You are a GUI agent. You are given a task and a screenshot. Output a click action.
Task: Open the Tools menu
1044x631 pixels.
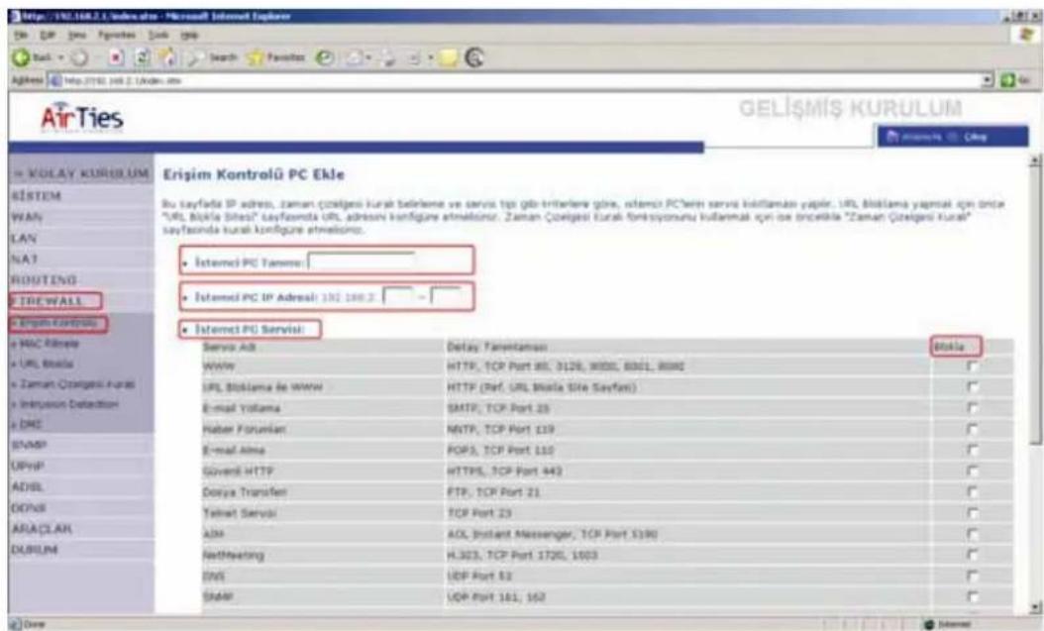(158, 35)
